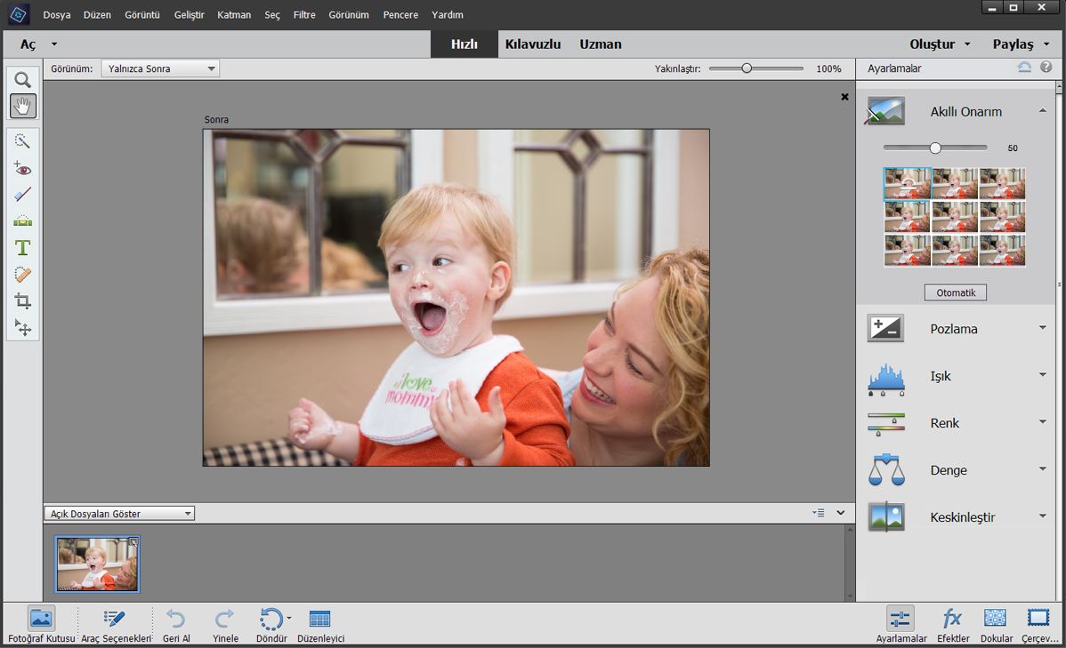Select the Whiten Teeth brush tool
The height and width of the screenshot is (648, 1066).
pyautogui.click(x=23, y=195)
